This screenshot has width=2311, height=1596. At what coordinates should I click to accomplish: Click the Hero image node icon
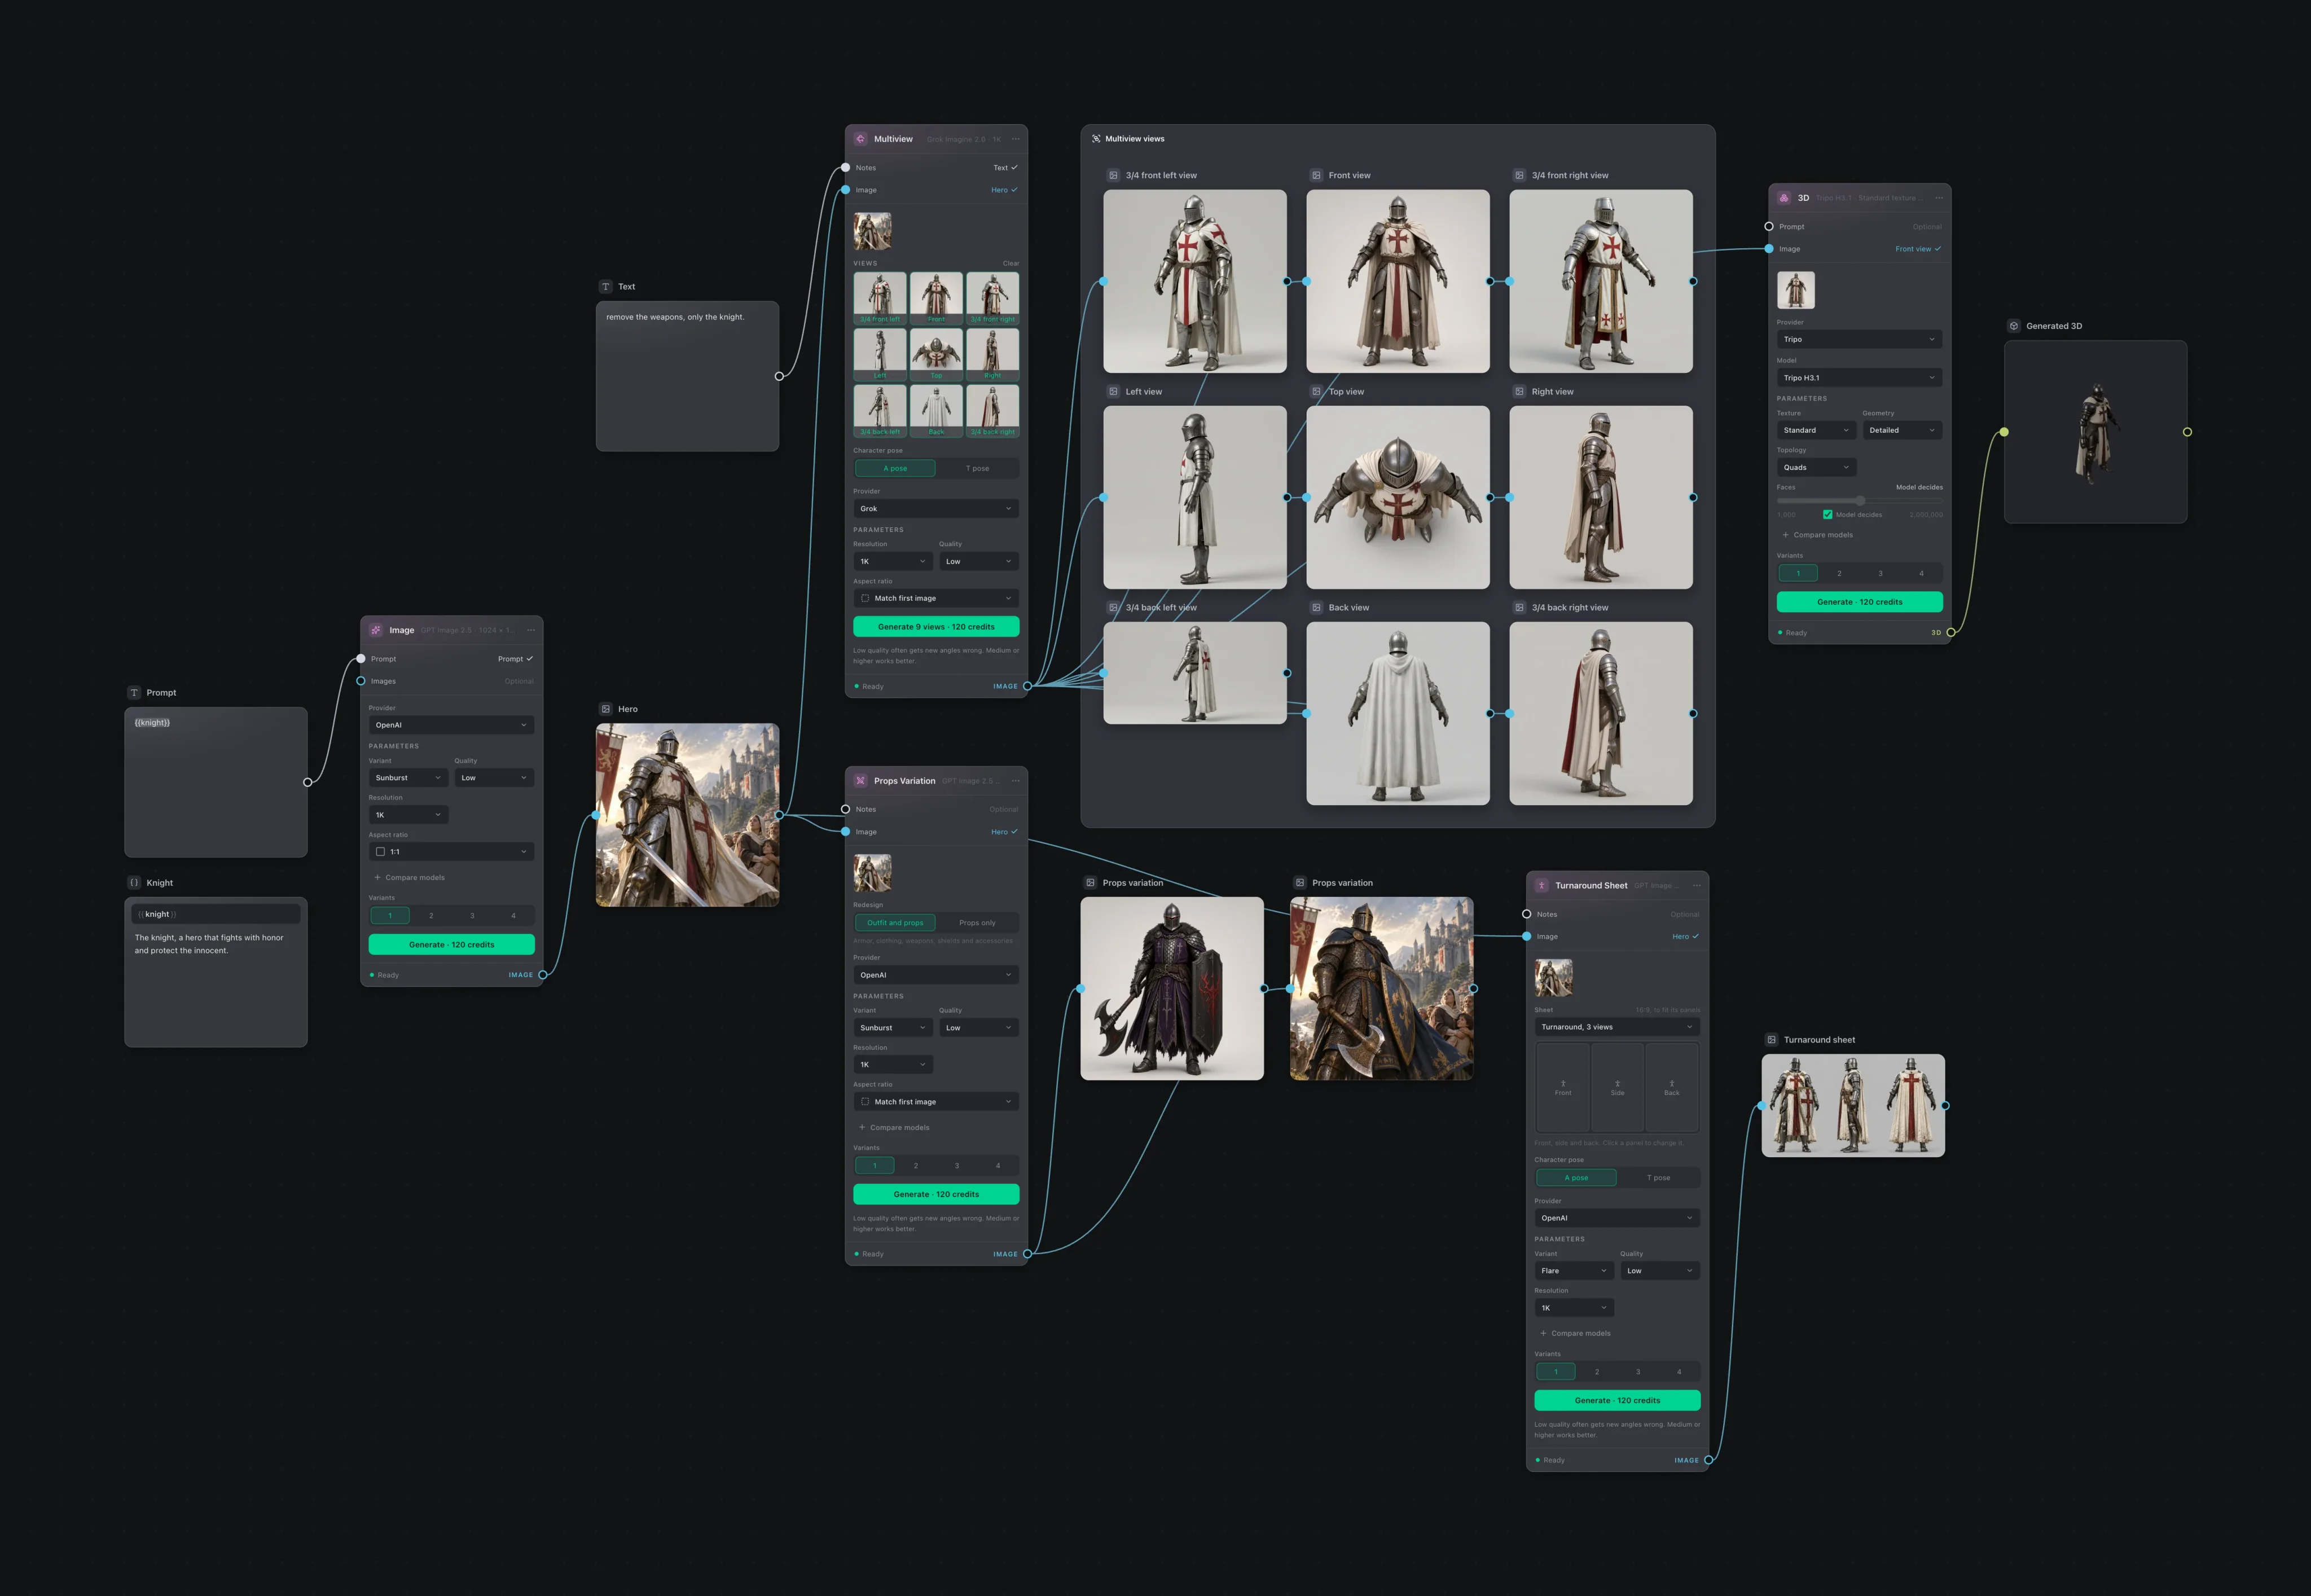pyautogui.click(x=606, y=709)
